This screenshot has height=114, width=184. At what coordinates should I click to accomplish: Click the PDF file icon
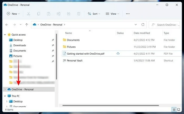pyautogui.click(x=64, y=54)
